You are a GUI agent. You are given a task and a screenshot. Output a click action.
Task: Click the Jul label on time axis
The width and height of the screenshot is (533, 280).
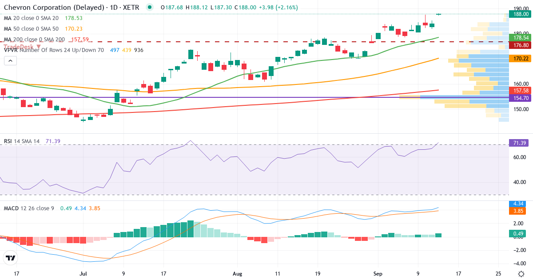pos(83,274)
